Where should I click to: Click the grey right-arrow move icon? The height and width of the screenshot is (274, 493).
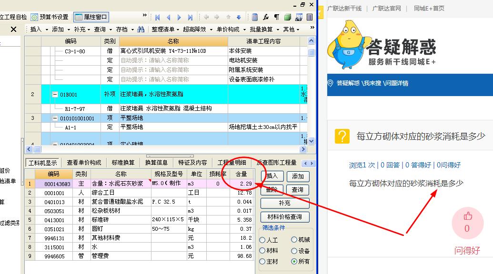[217, 17]
